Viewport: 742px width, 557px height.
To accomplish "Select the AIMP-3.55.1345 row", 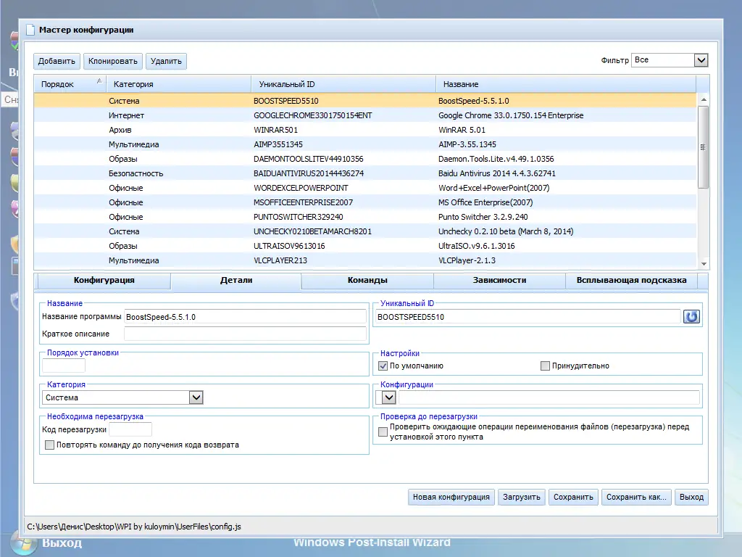I will pos(365,144).
